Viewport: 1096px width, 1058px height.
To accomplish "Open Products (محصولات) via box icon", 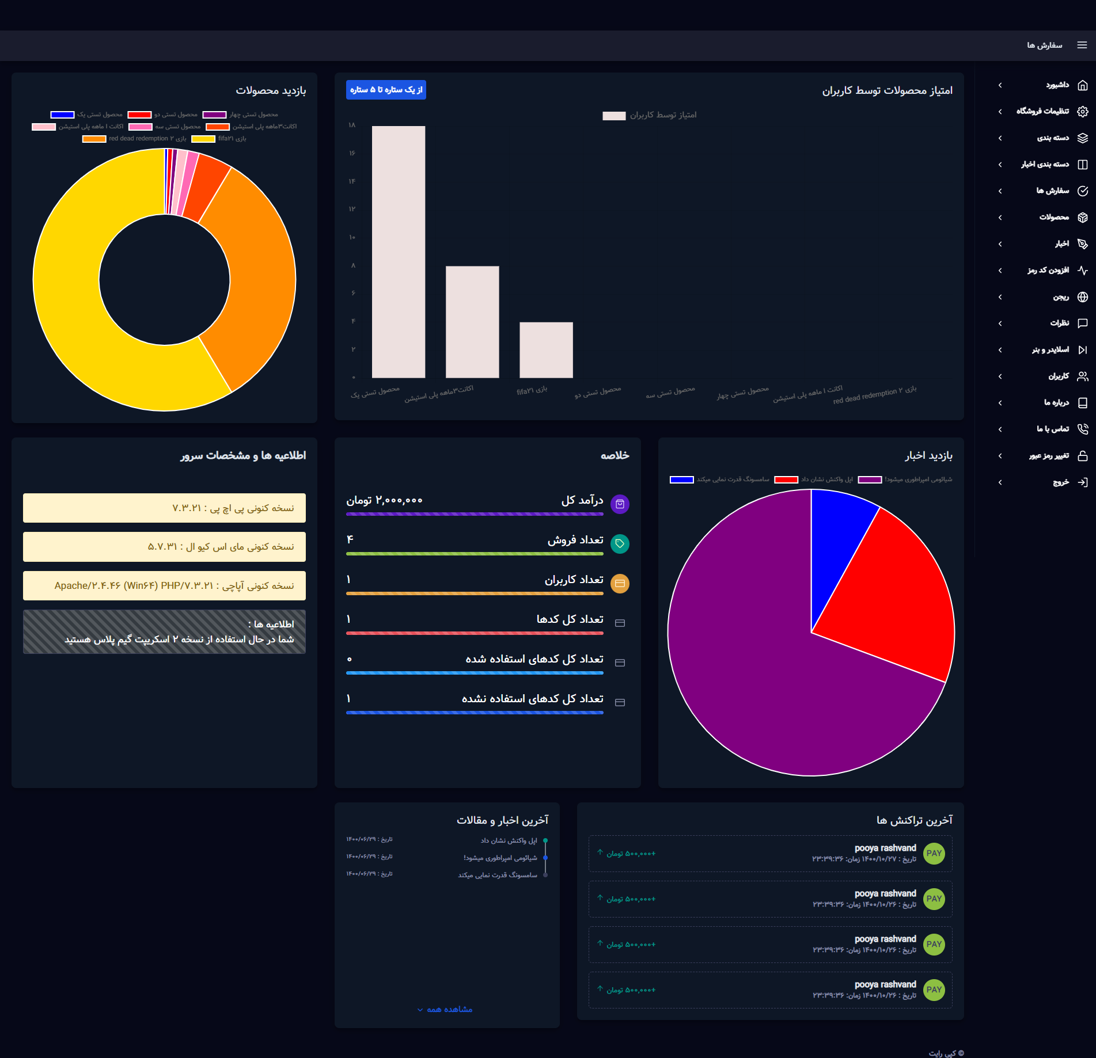I will [x=1082, y=218].
